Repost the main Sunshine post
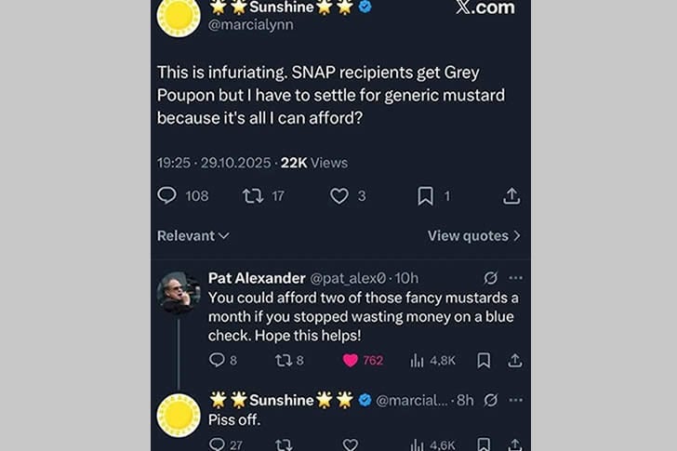This screenshot has width=677, height=451. [252, 196]
